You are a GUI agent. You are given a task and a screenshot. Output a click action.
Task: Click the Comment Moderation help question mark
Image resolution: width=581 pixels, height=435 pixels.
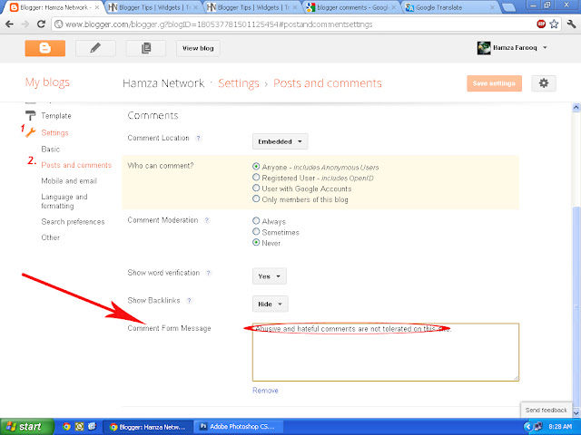pyautogui.click(x=207, y=220)
